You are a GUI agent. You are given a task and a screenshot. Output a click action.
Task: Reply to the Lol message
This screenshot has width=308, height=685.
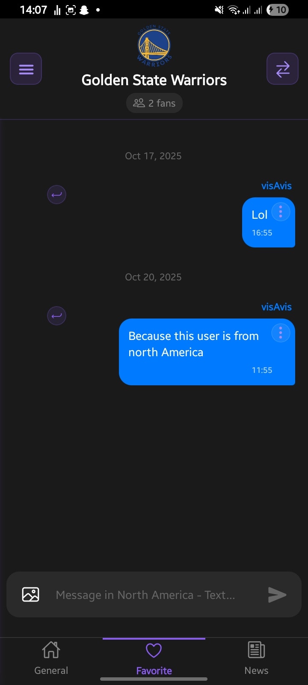56,195
